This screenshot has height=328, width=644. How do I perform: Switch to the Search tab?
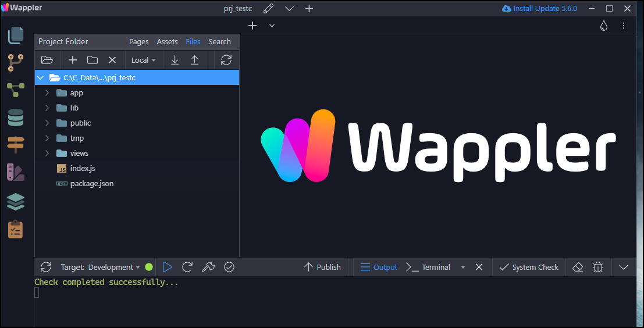[219, 41]
